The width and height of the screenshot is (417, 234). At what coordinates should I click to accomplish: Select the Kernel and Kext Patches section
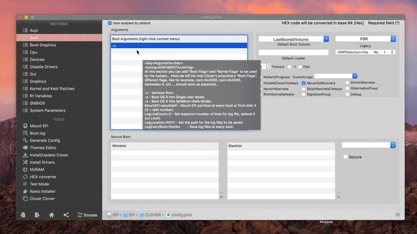[59, 88]
